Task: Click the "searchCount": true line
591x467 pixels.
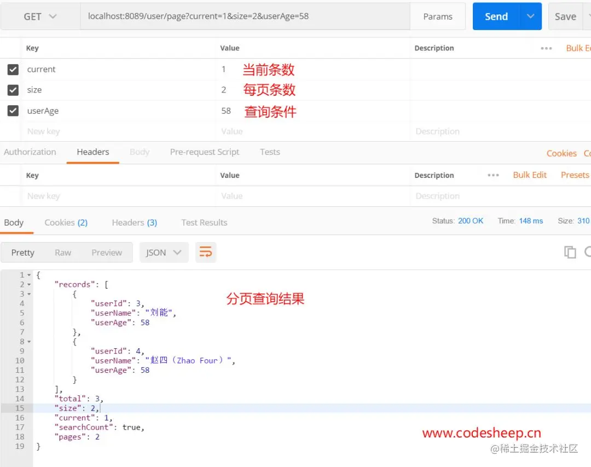Action: [100, 428]
